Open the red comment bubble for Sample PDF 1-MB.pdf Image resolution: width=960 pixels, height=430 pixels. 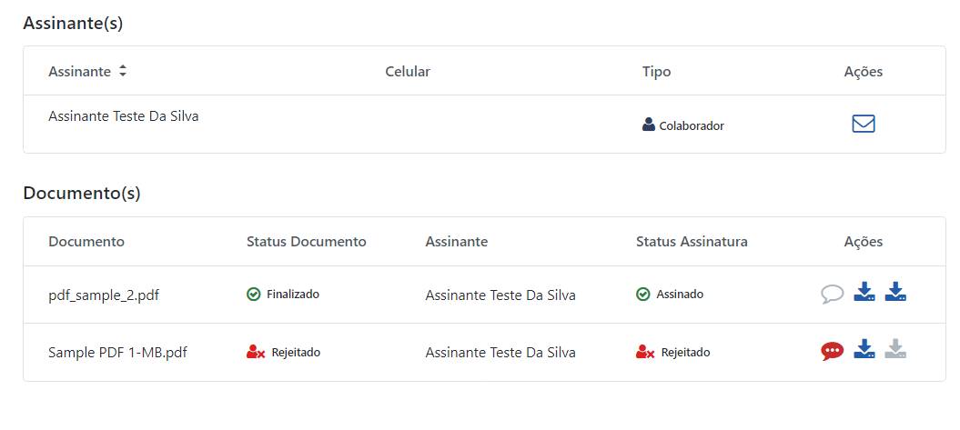[x=832, y=351]
